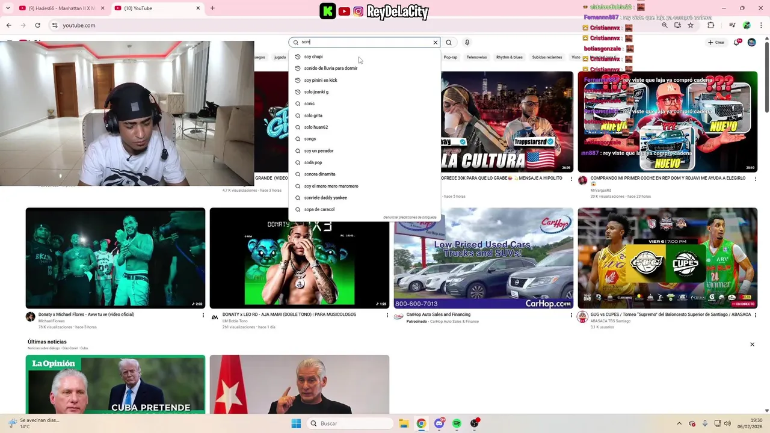Open 'COMPRANDO MI PRIMER COCHE' video thumbnail

point(668,122)
